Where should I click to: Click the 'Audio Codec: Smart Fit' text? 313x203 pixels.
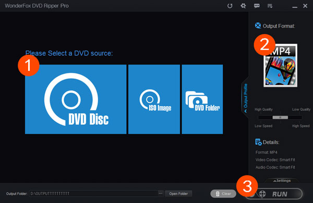coord(275,167)
